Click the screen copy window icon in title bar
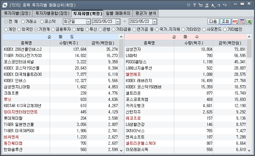The height and width of the screenshot is (156, 255). [x=201, y=5]
